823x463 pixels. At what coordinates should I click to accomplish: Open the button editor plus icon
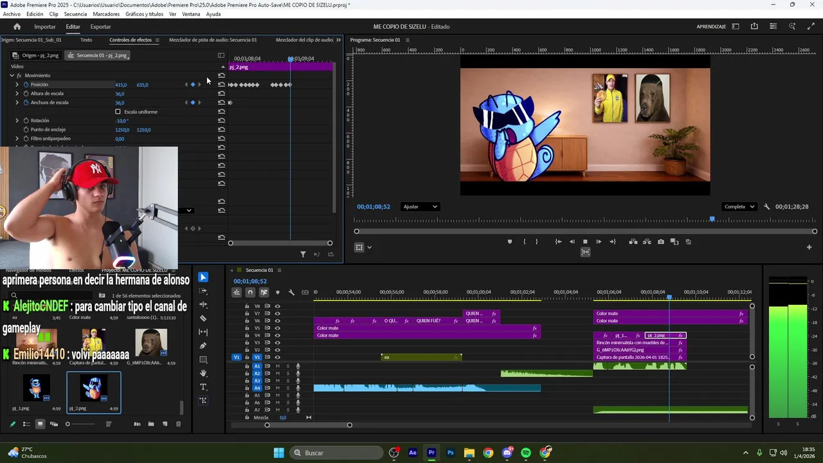click(x=809, y=247)
